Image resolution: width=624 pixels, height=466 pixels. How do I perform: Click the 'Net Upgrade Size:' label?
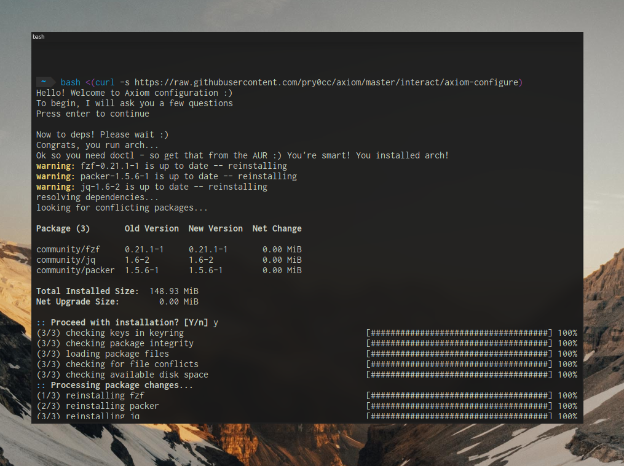[x=77, y=301]
